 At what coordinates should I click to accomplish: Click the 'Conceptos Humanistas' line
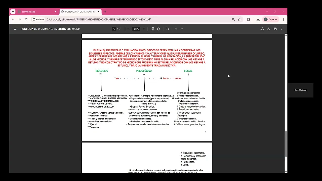[140, 119]
